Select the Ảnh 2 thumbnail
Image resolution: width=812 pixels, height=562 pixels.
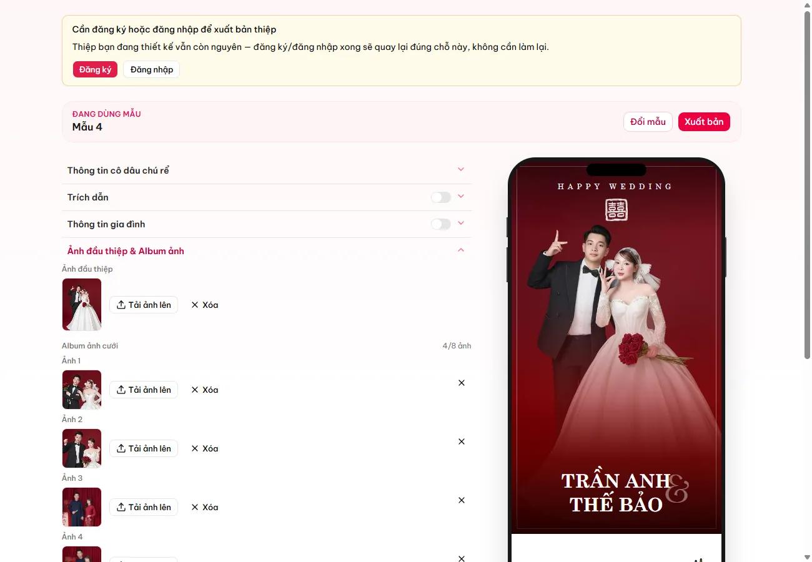click(82, 448)
